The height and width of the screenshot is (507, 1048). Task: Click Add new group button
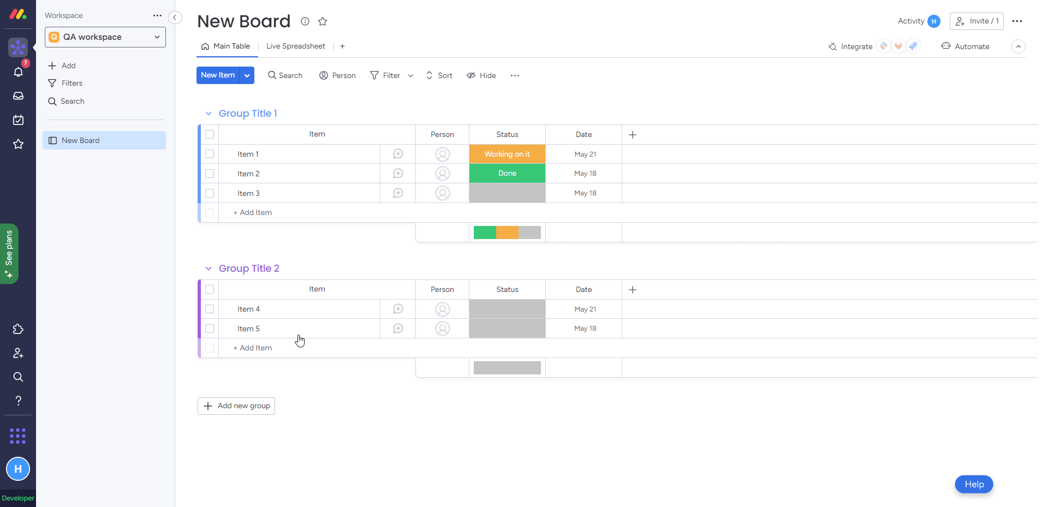(x=236, y=406)
